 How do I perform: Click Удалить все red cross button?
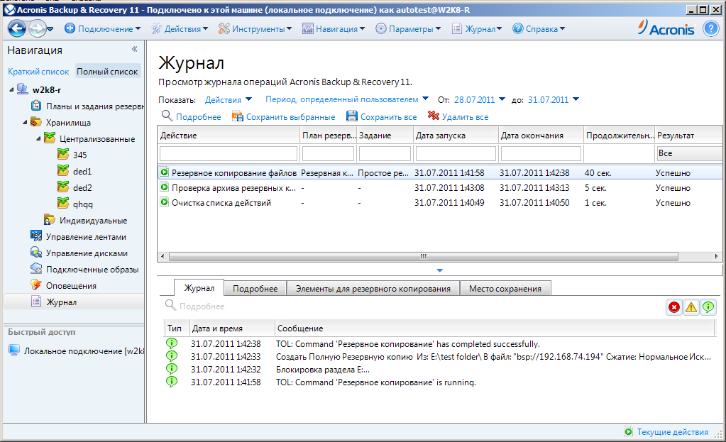click(x=458, y=116)
